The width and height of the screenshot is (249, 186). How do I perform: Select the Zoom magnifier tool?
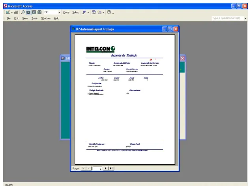pyautogui.click(x=23, y=12)
